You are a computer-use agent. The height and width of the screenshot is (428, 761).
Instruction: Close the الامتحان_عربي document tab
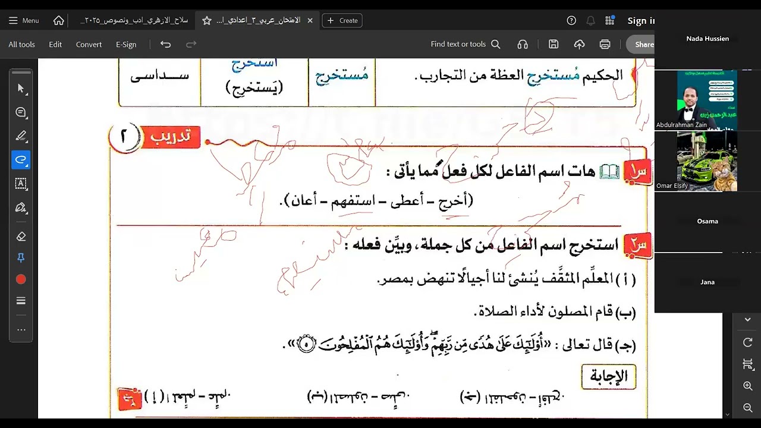point(310,20)
